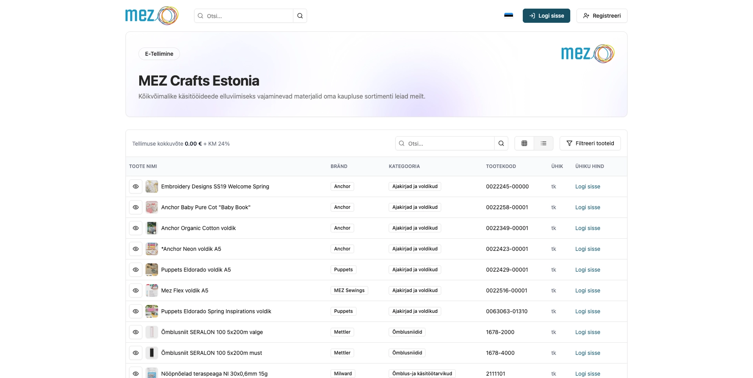Click Ajakirjad ja voldikud tag on Mez Flex row
Viewport: 753px width, 378px height.
click(x=415, y=290)
